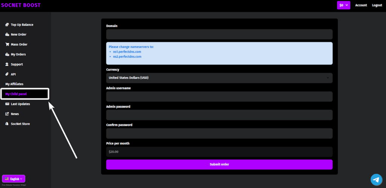Click the Logout link
This screenshot has width=386, height=188.
pyautogui.click(x=377, y=5)
